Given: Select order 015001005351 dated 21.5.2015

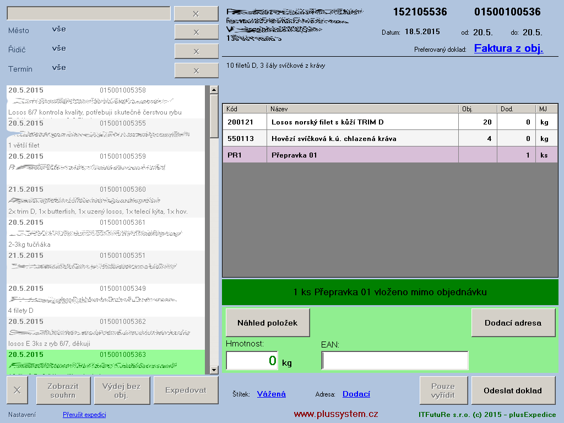Looking at the screenshot, I should (x=106, y=267).
